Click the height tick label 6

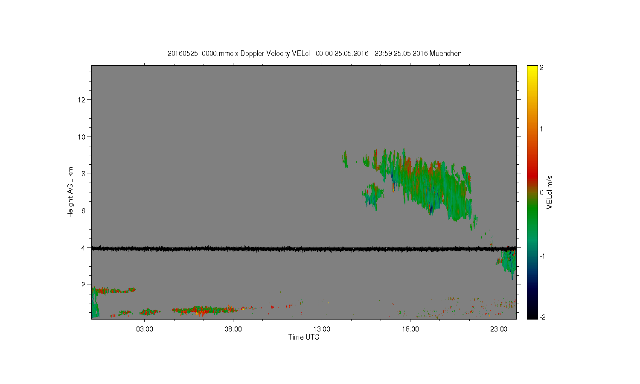[84, 211]
